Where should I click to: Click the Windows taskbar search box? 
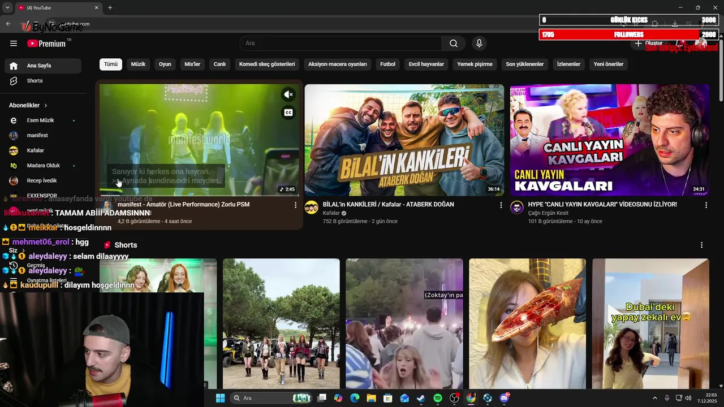pos(272,398)
